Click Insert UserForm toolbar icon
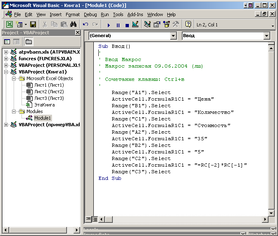 pos(19,24)
